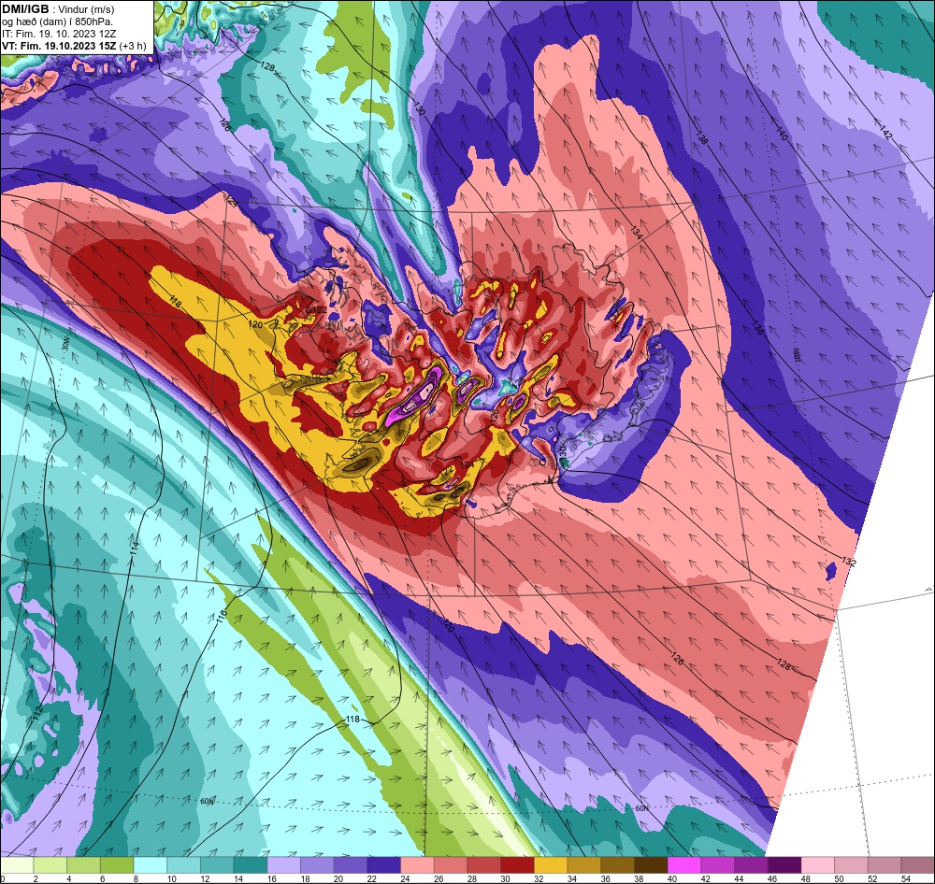Pick the 44–46 m/s purple-magenta legend swatch
This screenshot has height=884, width=935.
pos(752,865)
